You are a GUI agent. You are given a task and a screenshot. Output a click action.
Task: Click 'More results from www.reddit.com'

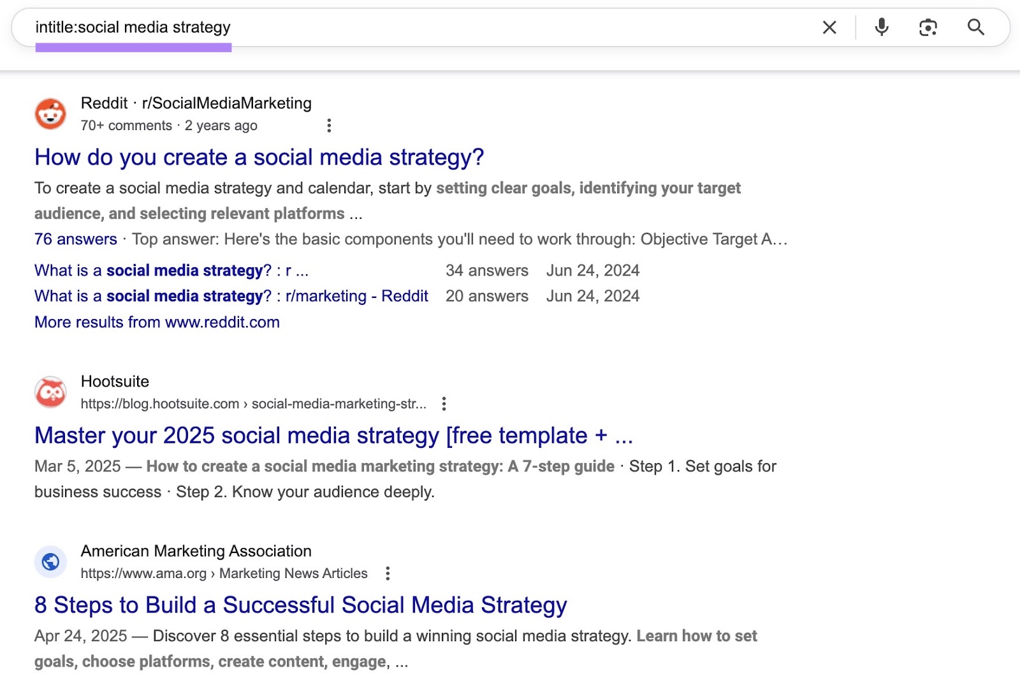click(157, 322)
